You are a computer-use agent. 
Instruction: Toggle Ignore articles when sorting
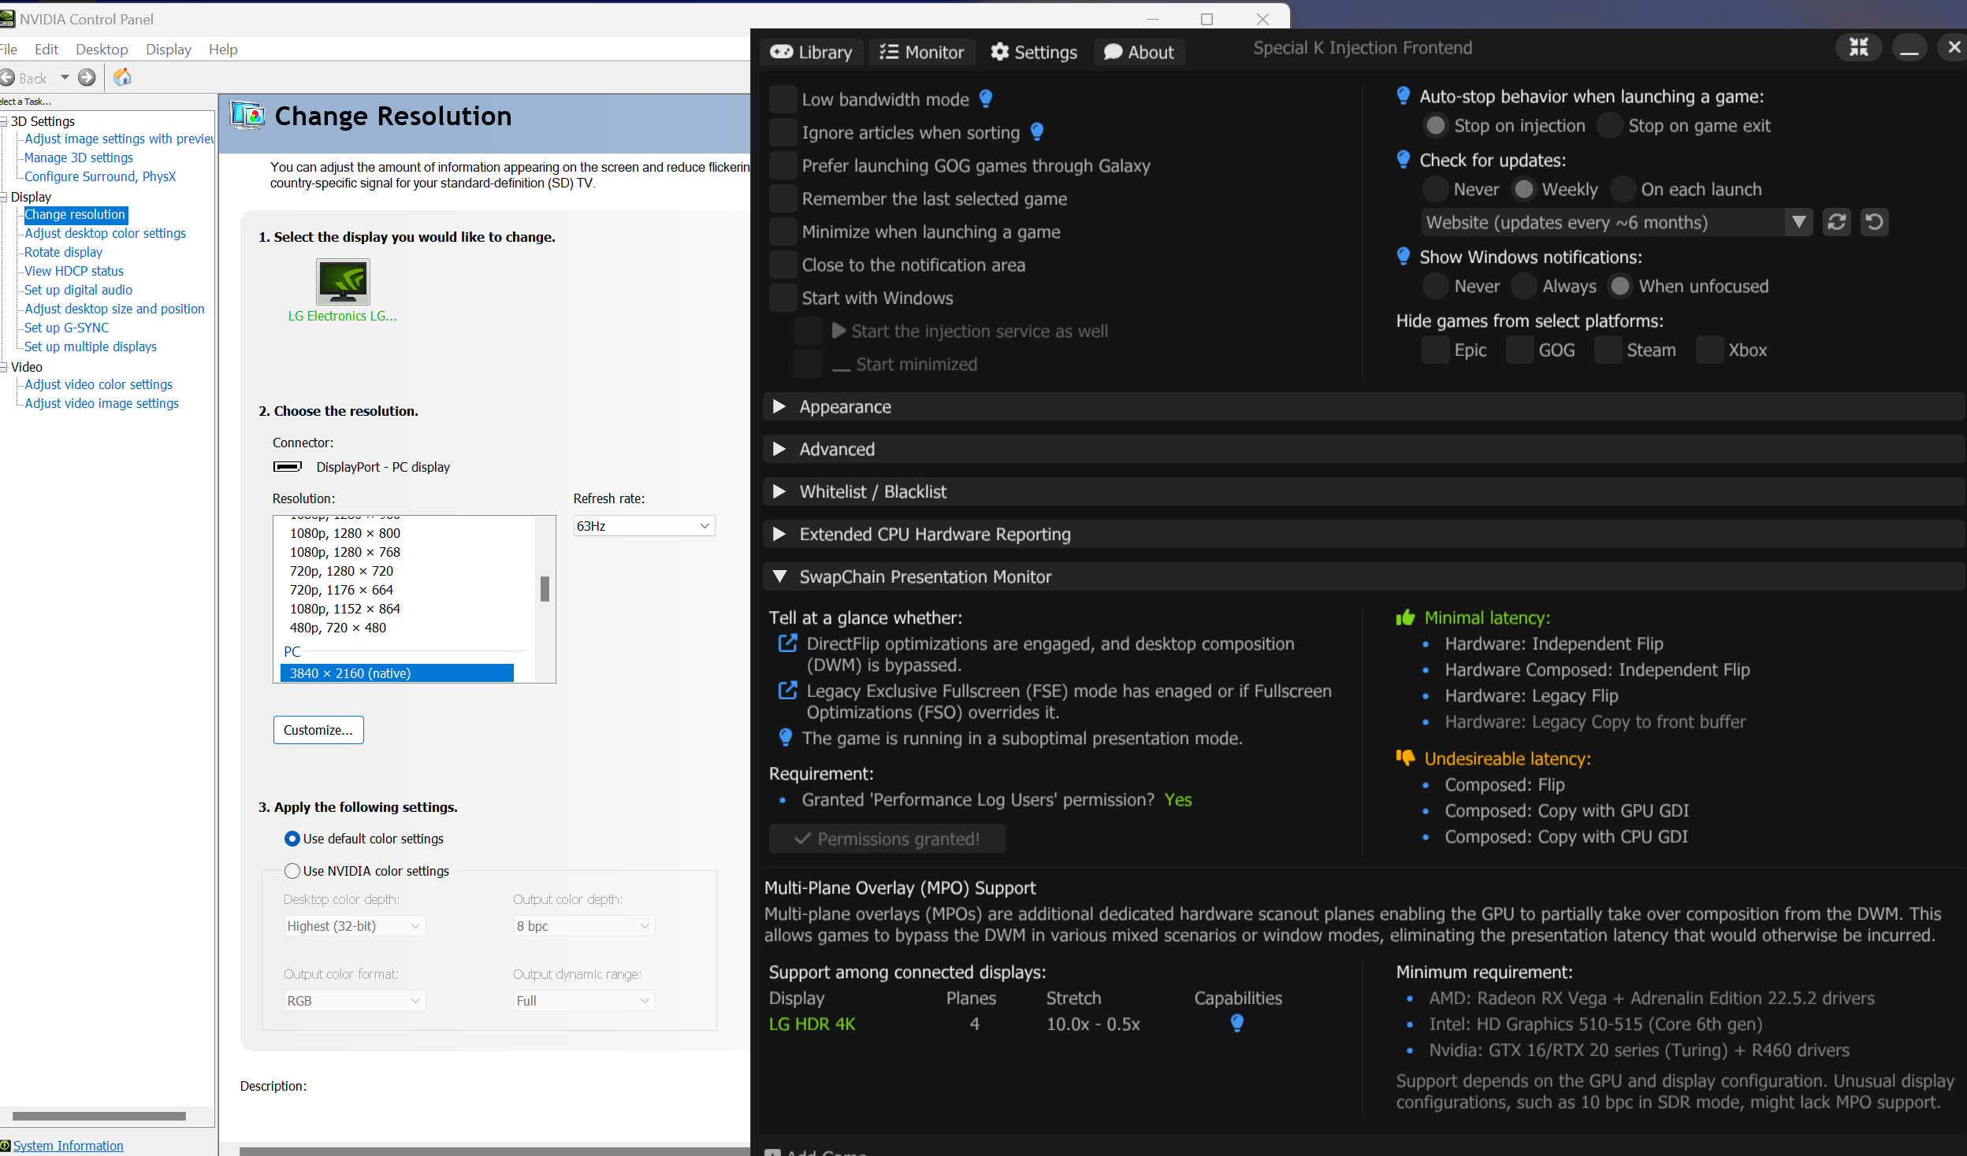point(783,132)
